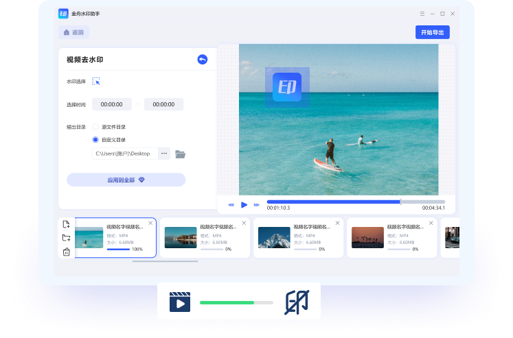Click the add folder icon in sidebar
This screenshot has height=338, width=513.
[x=66, y=238]
